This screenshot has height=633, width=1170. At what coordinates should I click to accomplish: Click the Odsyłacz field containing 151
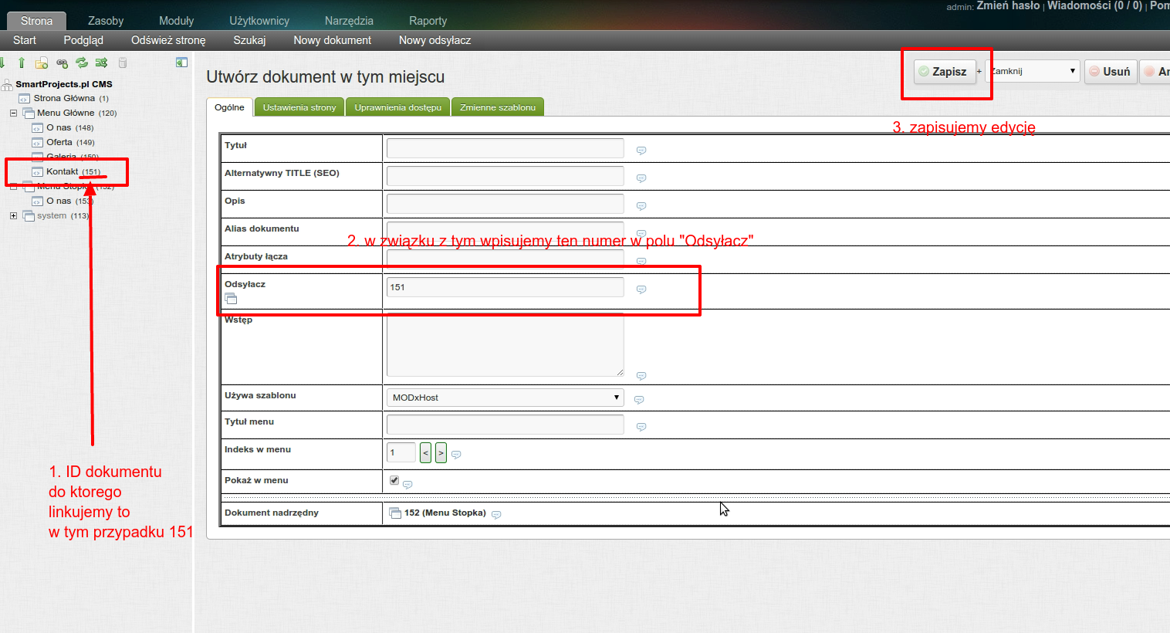(x=505, y=287)
